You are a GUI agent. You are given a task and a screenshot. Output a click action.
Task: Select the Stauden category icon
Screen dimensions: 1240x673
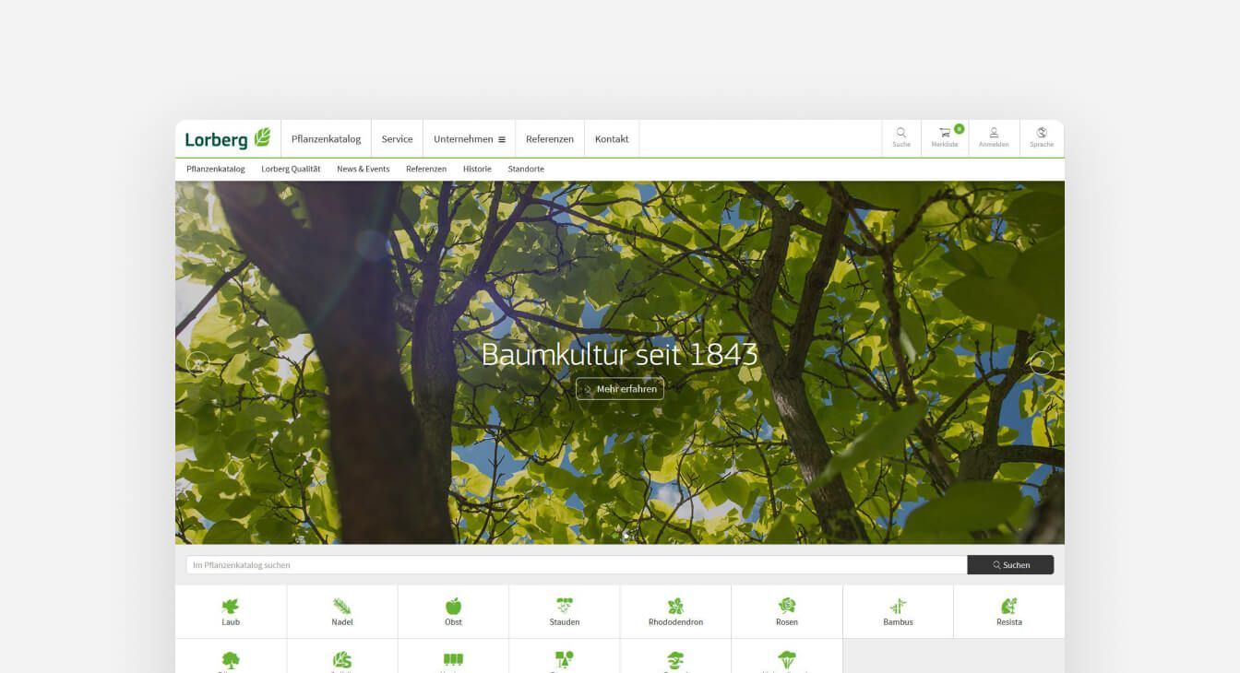pyautogui.click(x=565, y=606)
